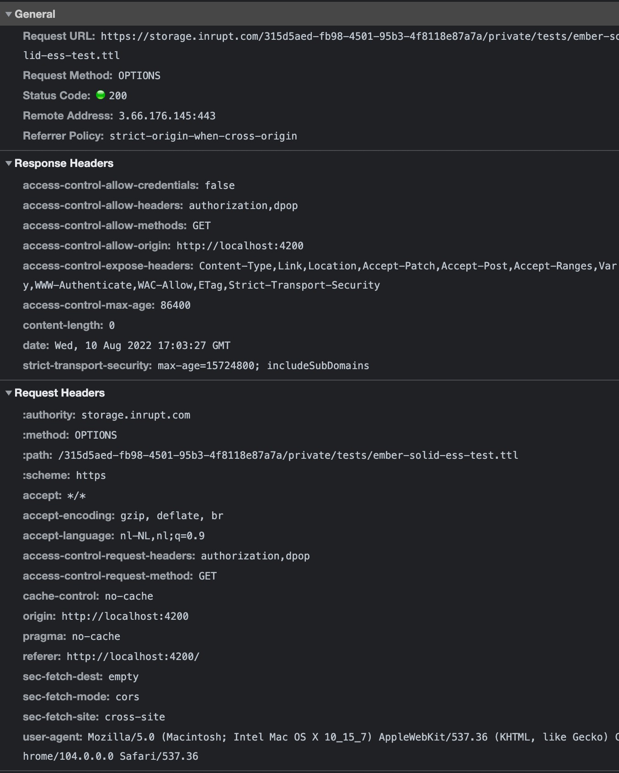
Task: Click the Request Method OPTIONS value
Action: pyautogui.click(x=139, y=75)
